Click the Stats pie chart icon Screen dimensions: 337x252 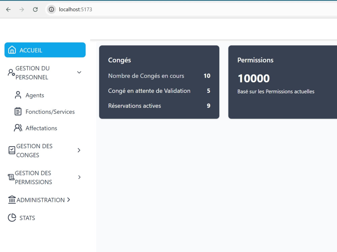(x=12, y=217)
